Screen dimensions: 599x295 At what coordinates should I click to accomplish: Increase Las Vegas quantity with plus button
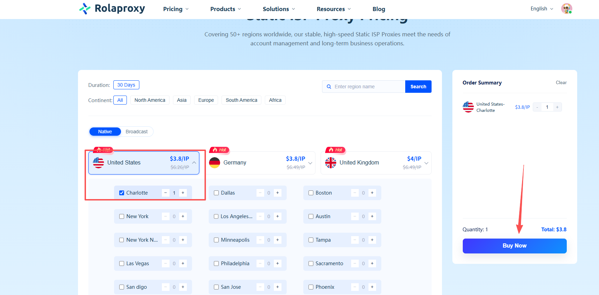[x=183, y=263]
